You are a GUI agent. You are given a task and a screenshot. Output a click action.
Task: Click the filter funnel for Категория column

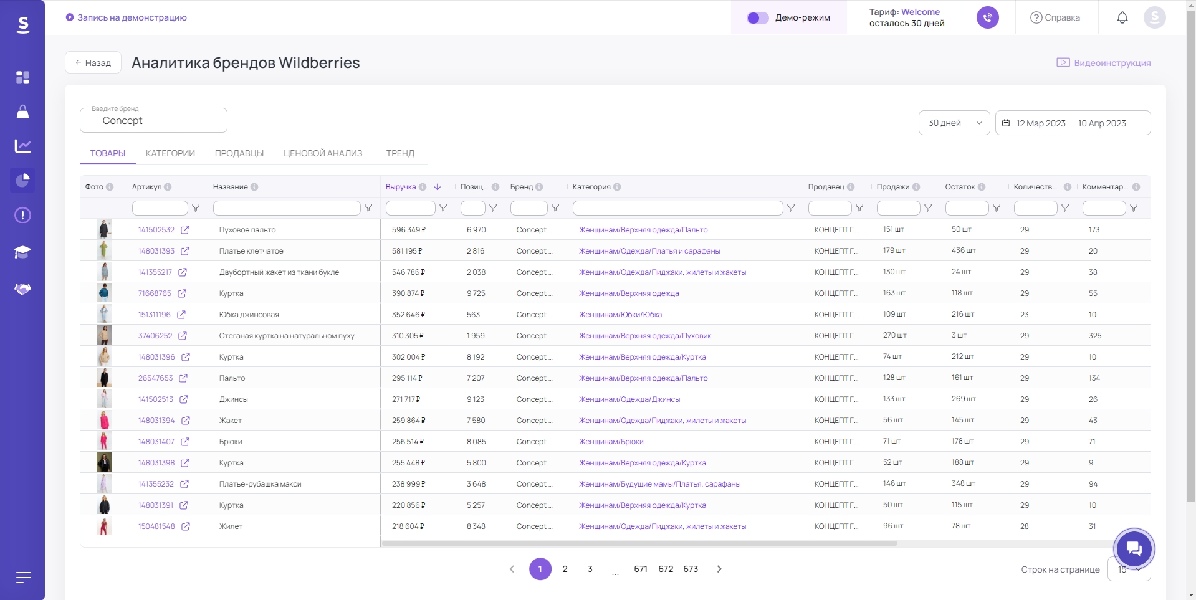[x=791, y=208]
